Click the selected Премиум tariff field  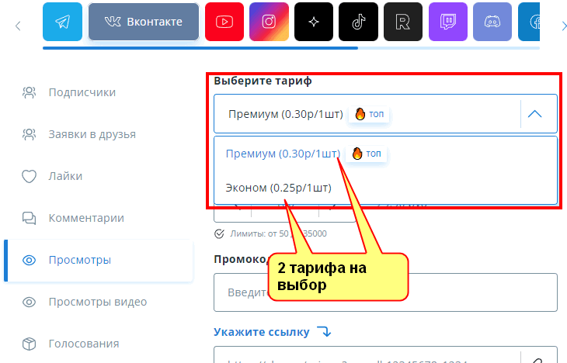[x=385, y=114]
